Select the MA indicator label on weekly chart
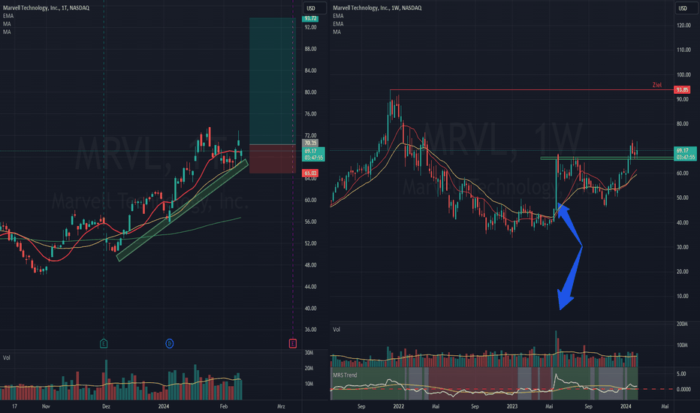The height and width of the screenshot is (413, 700). (x=337, y=32)
